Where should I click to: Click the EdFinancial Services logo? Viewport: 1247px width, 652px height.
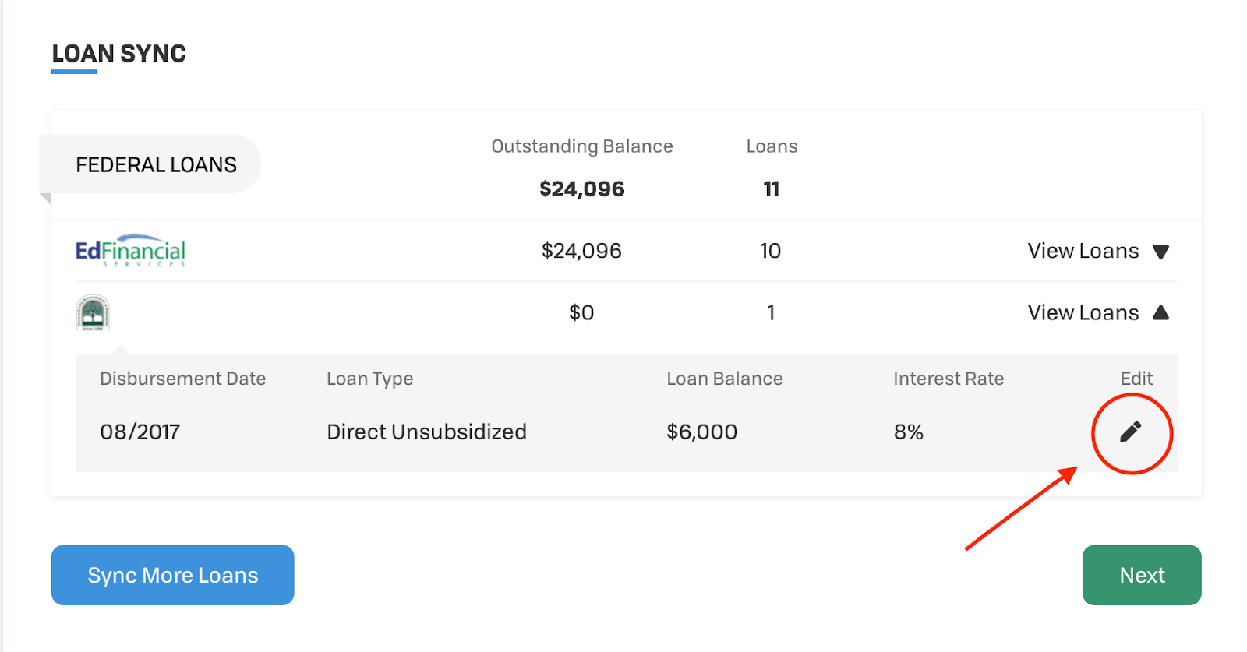pyautogui.click(x=130, y=251)
